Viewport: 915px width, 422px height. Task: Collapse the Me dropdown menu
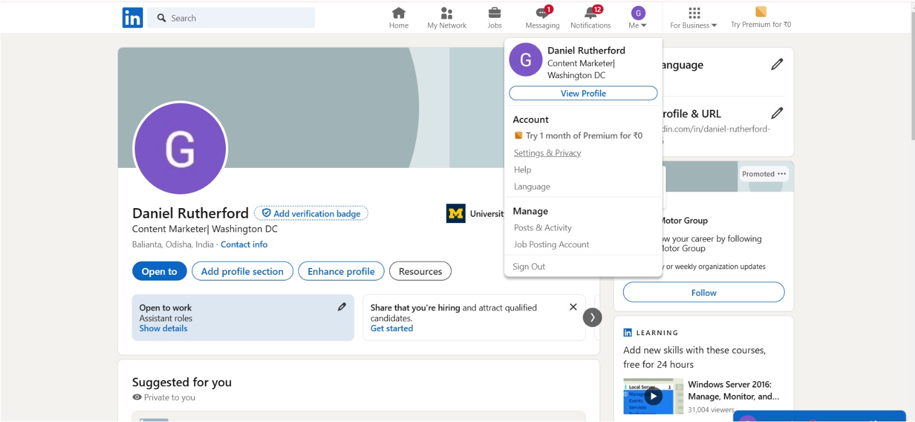point(638,17)
